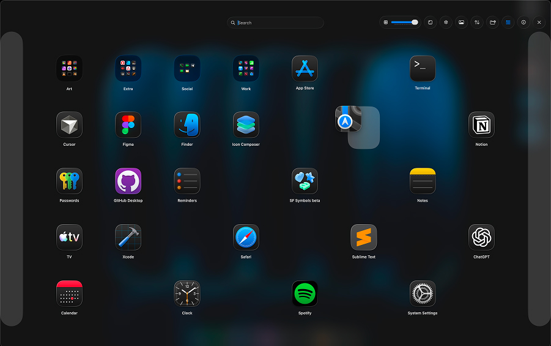The width and height of the screenshot is (551, 346).
Task: Click the 'App Store' label
Action: pyautogui.click(x=305, y=88)
